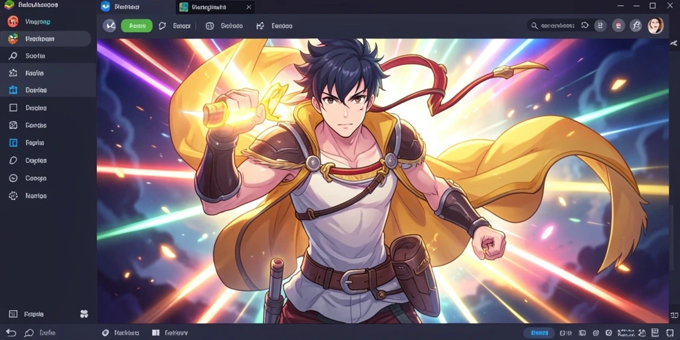Click the chat bubble icon in bottom bar

[29, 333]
